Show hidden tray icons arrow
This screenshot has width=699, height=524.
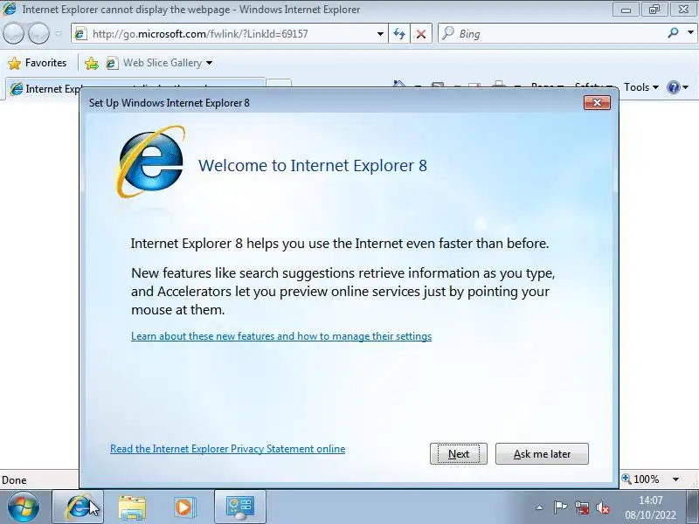pos(539,507)
